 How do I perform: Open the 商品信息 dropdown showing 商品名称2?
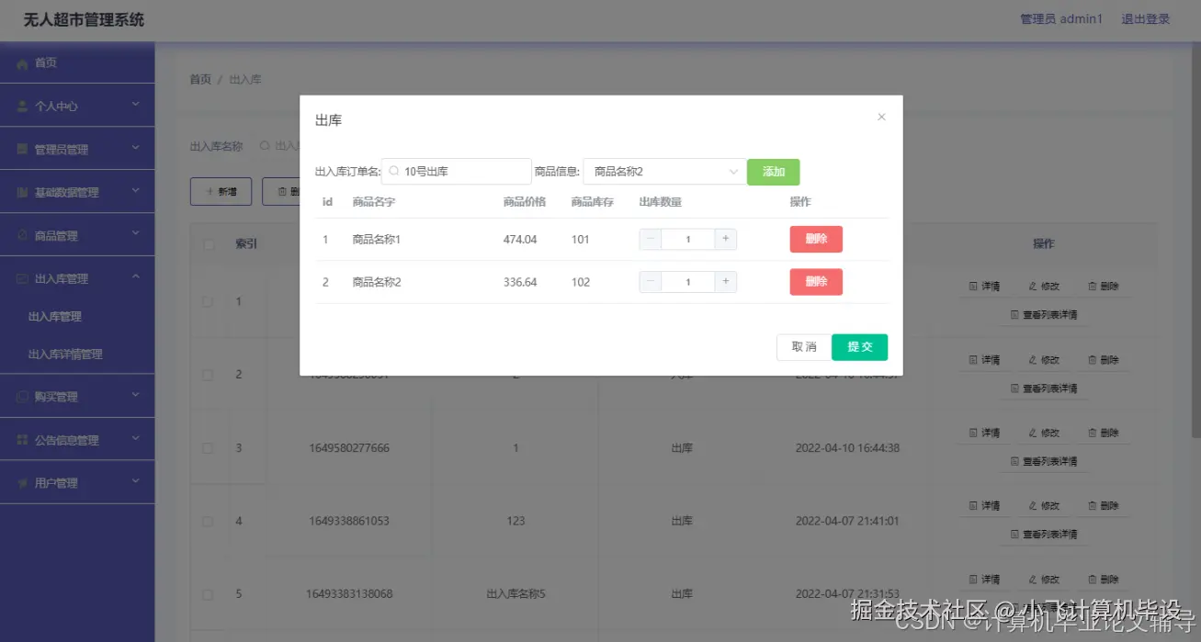coord(663,171)
